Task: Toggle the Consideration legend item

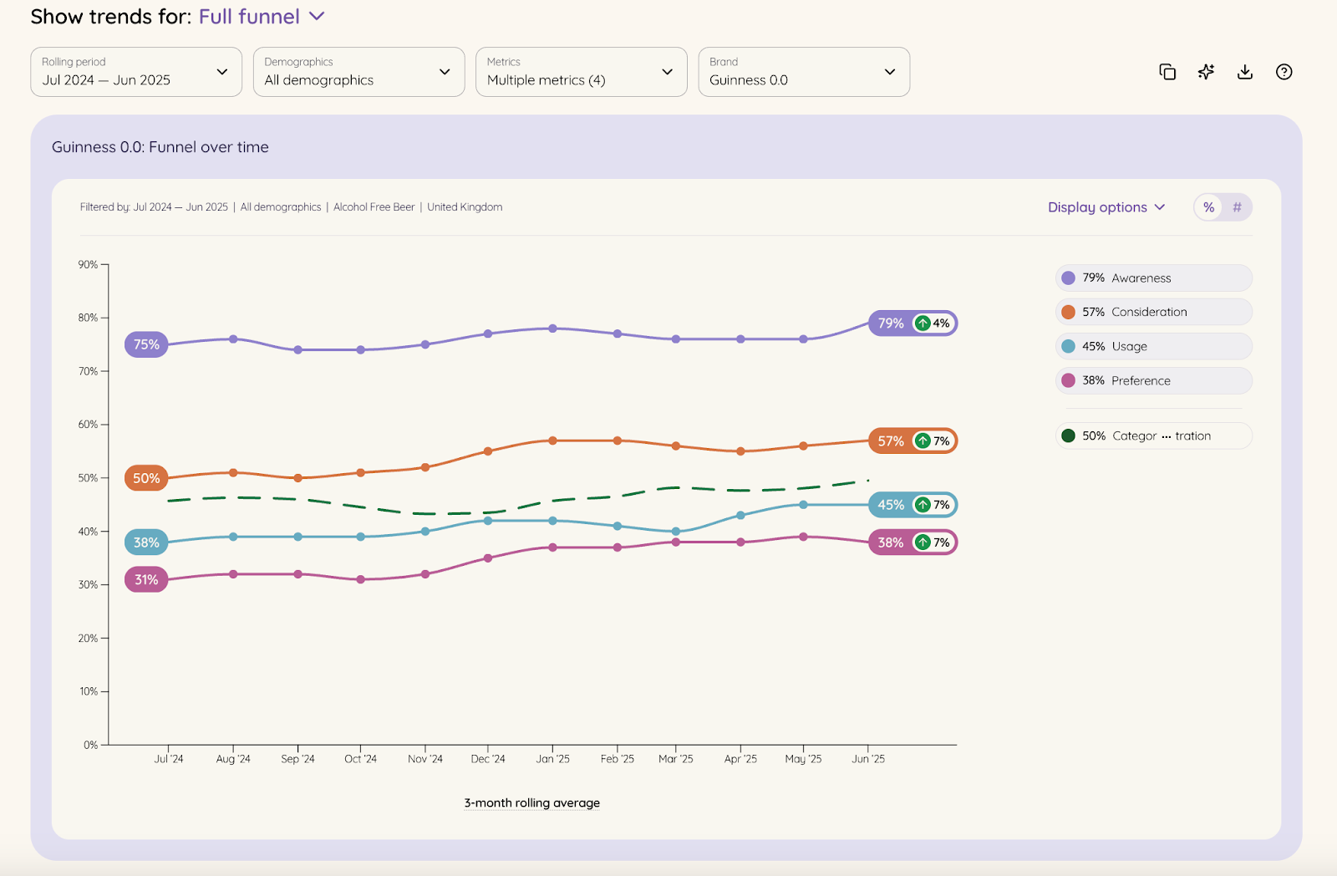Action: [x=1154, y=312]
